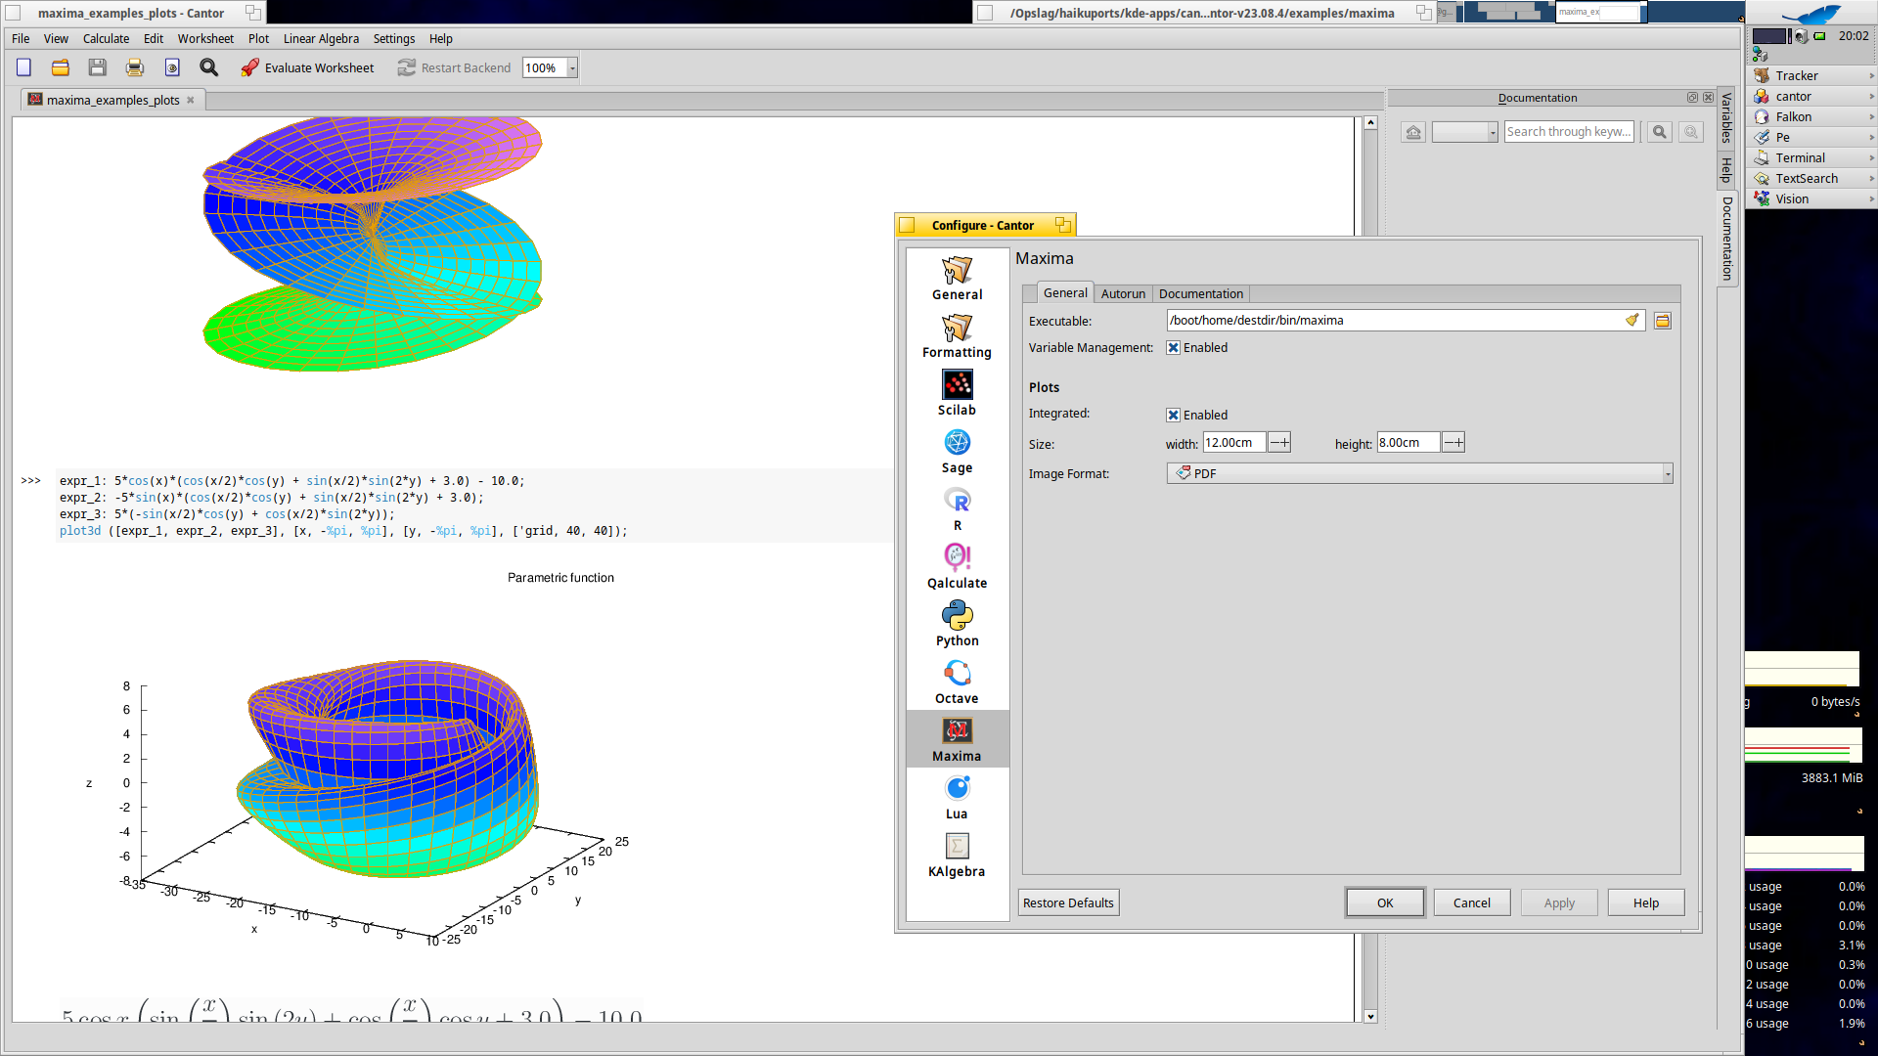
Task: Switch to the Documentation tab in Maxima settings
Action: 1200,293
